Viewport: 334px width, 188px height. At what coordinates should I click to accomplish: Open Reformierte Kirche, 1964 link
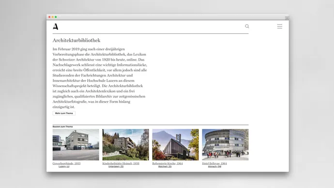click(167, 163)
